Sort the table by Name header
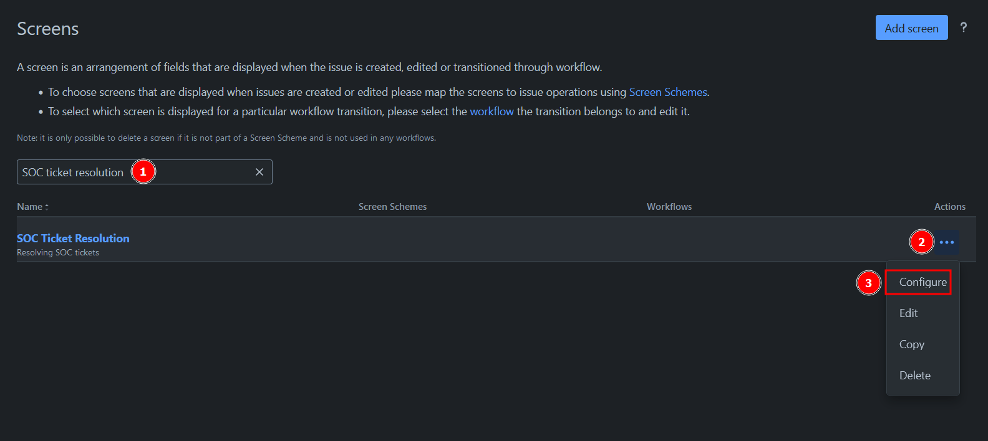The height and width of the screenshot is (441, 988). 29,207
